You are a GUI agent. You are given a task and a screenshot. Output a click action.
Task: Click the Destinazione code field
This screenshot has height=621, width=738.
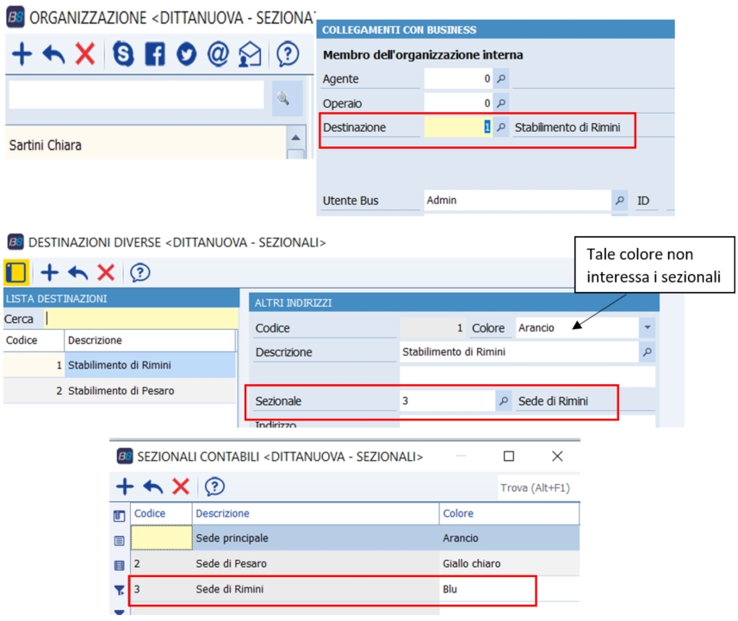(x=458, y=127)
